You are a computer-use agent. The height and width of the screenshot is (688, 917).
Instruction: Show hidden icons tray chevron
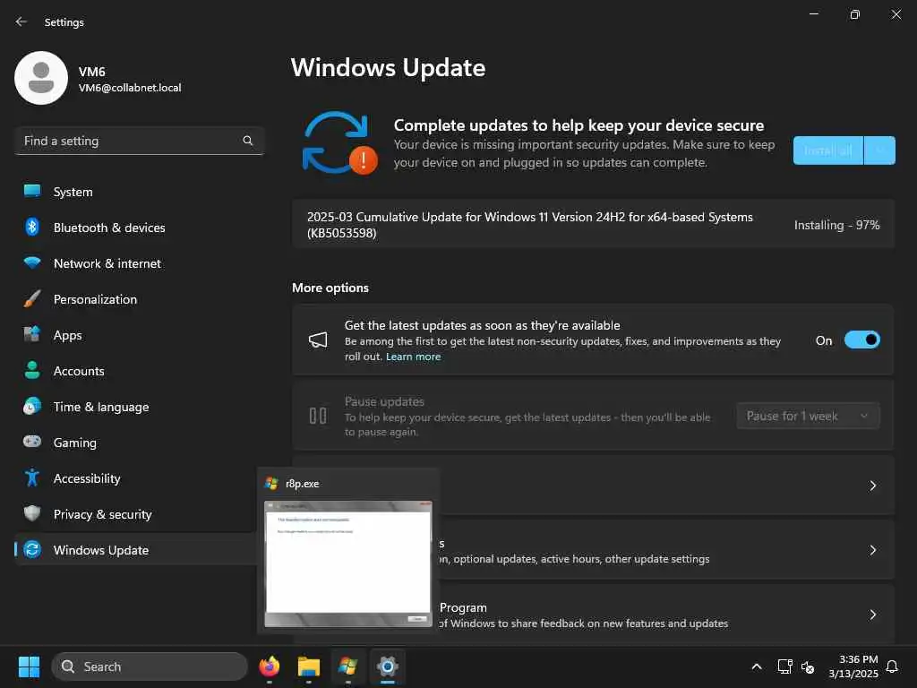[756, 666]
